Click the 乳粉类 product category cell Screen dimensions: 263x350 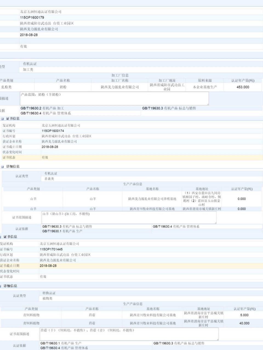point(6,87)
